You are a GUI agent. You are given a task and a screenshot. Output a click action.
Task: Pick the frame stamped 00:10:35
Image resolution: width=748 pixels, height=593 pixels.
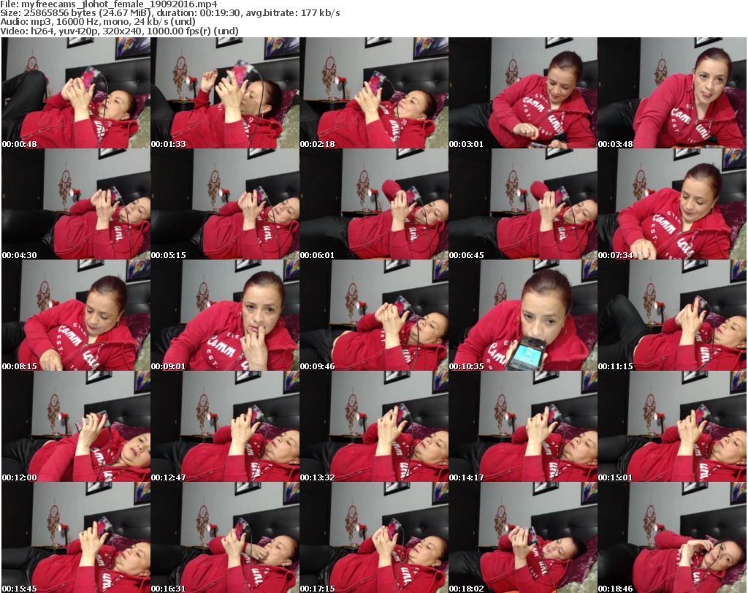pos(523,315)
